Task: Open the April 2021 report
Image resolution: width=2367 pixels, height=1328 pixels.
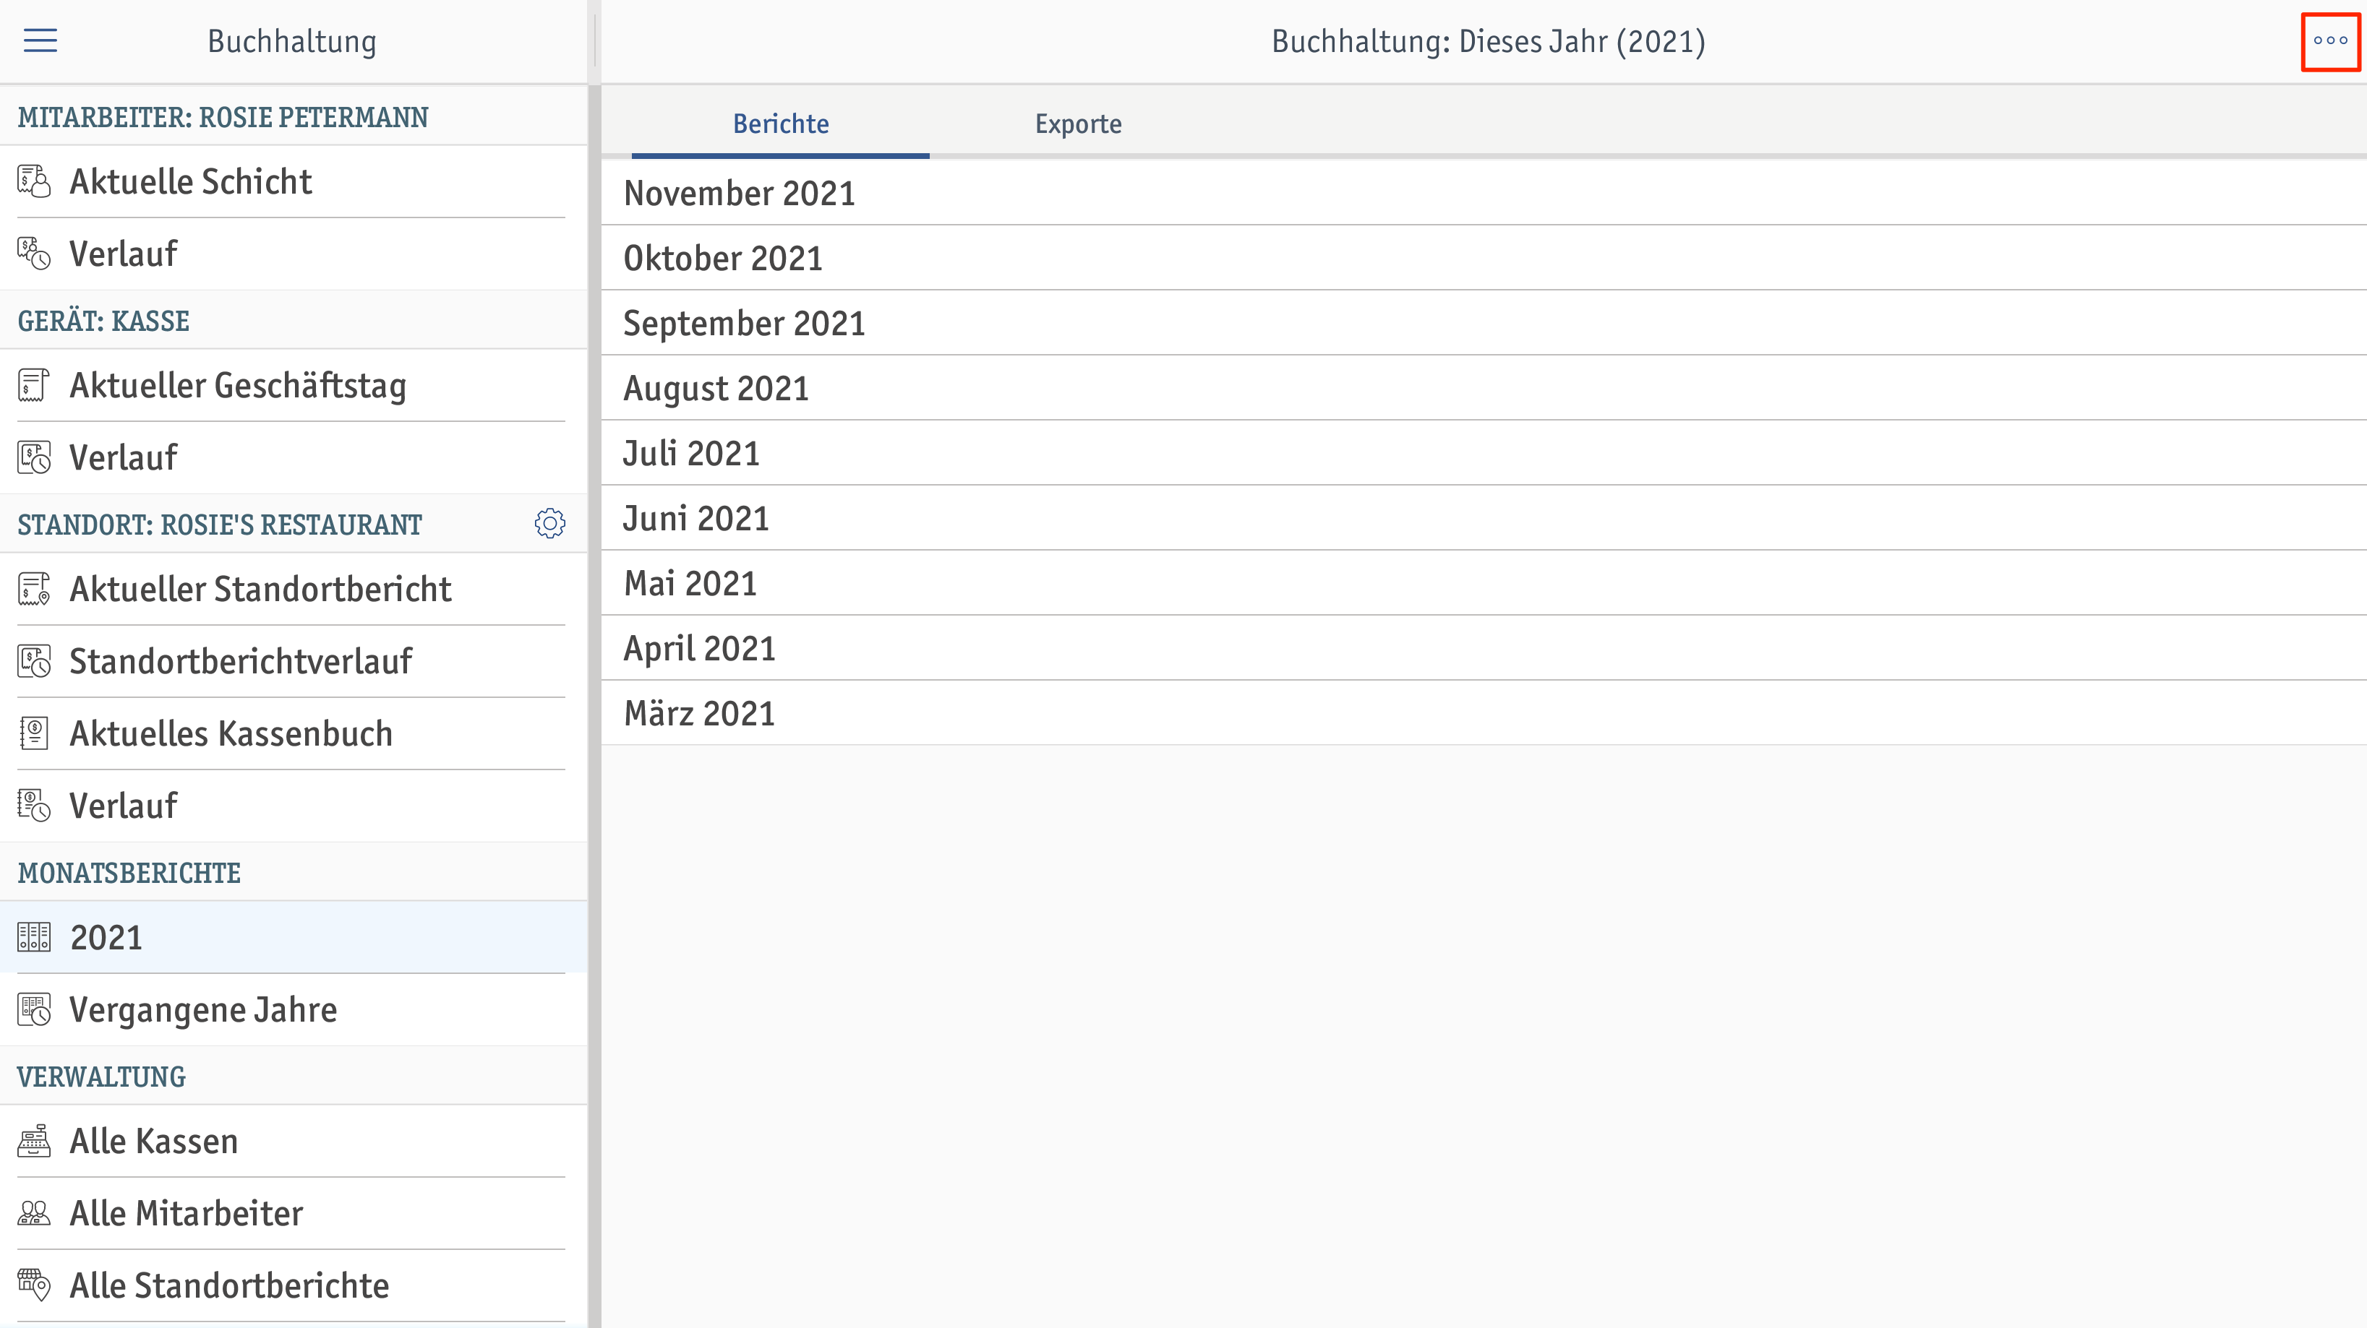Action: pos(1484,648)
